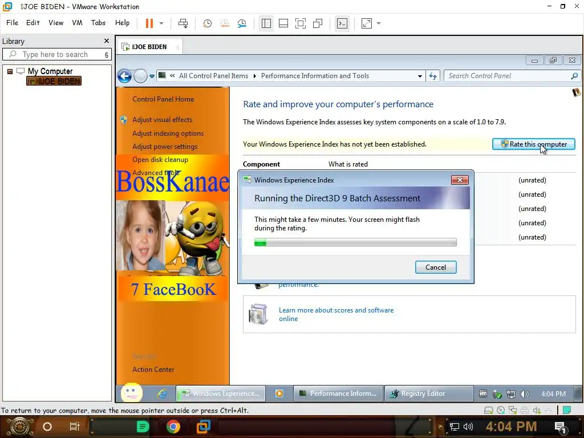
Task: Click the refresh button by address bar
Action: click(x=433, y=76)
